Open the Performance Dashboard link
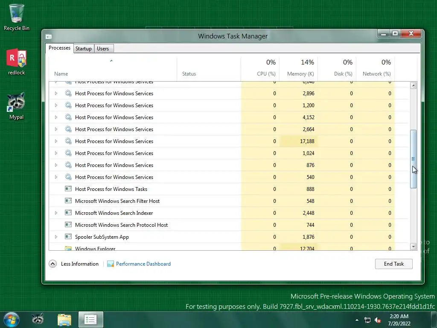The image size is (437, 328). pos(143,264)
